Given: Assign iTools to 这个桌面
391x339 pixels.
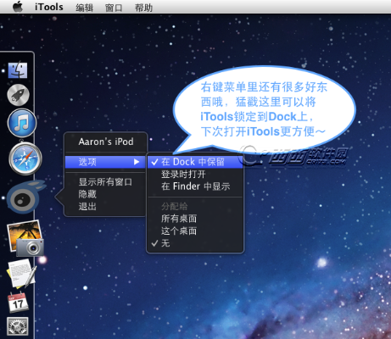Looking at the screenshot, I should click(x=195, y=231).
